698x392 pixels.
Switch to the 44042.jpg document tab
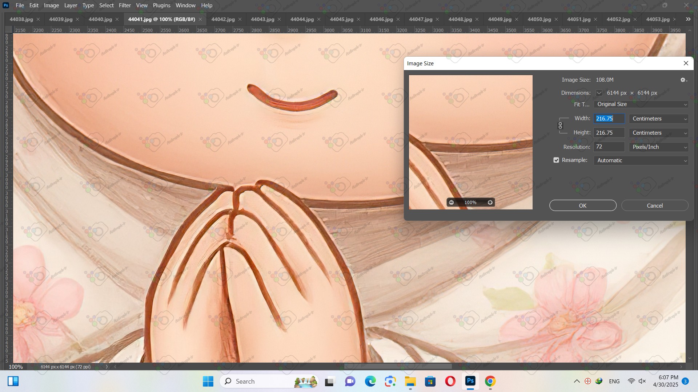click(223, 19)
